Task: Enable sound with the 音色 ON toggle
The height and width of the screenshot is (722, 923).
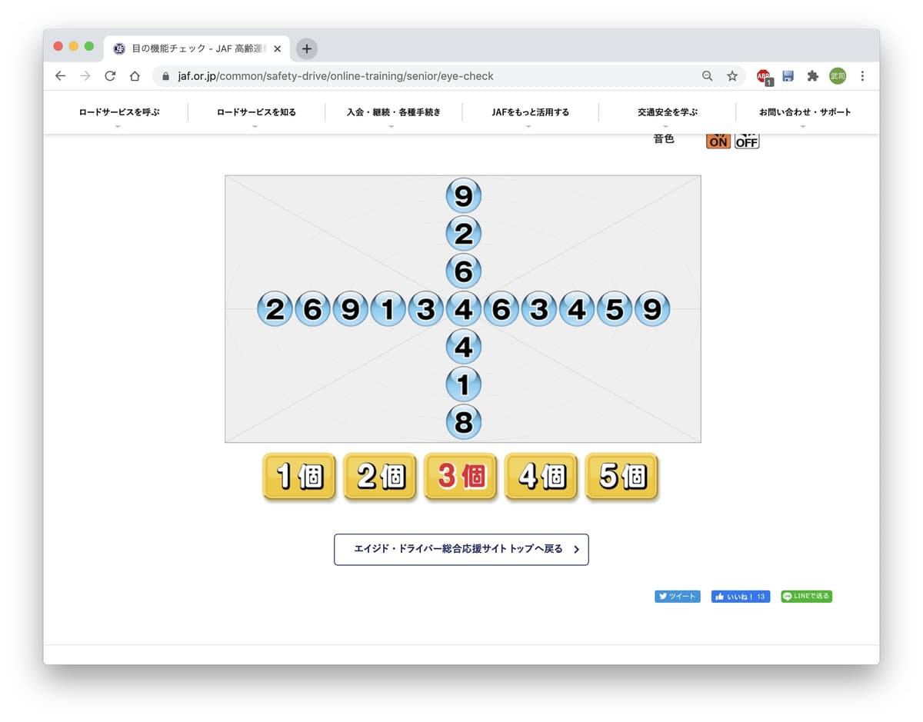Action: pyautogui.click(x=718, y=139)
